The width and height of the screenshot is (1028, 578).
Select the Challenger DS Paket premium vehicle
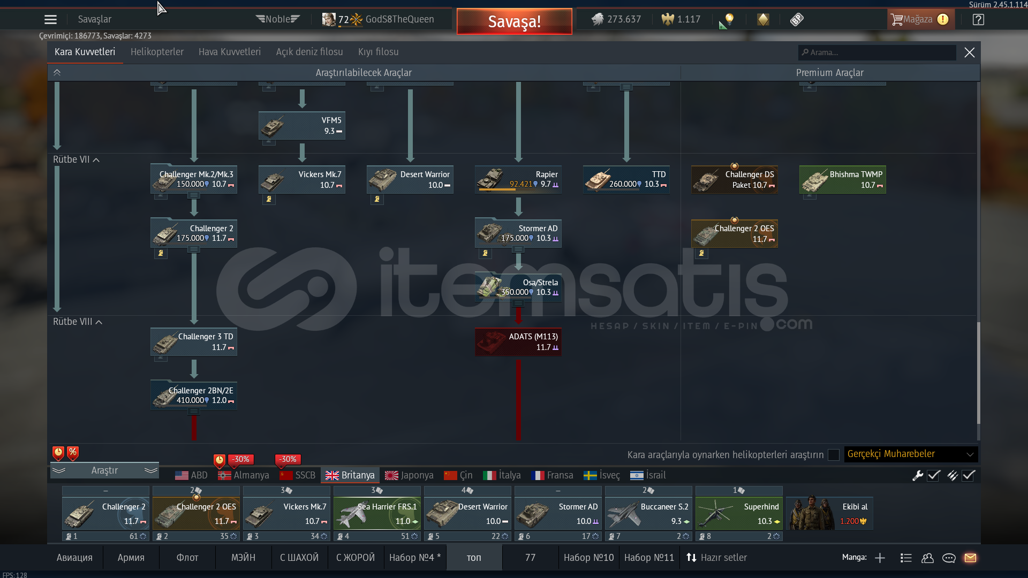coord(735,180)
